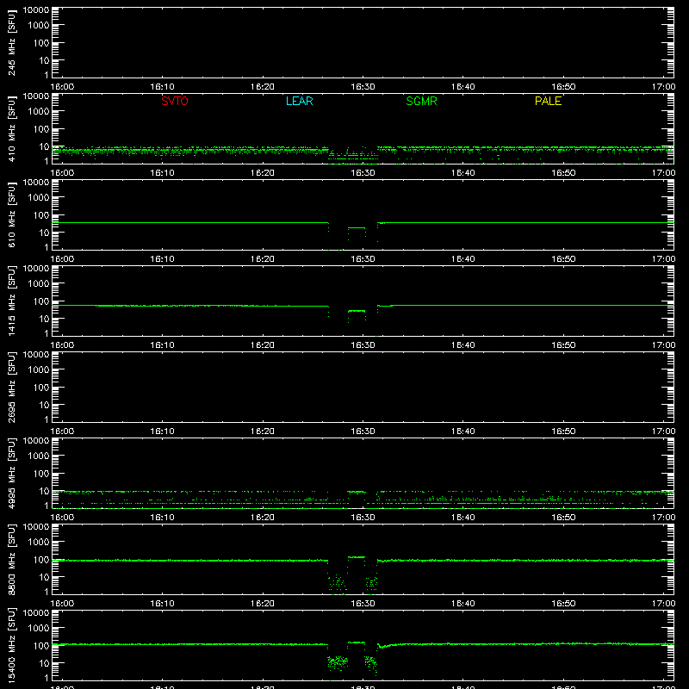Click the green SGMR station label
This screenshot has width=689, height=689.
(x=421, y=101)
